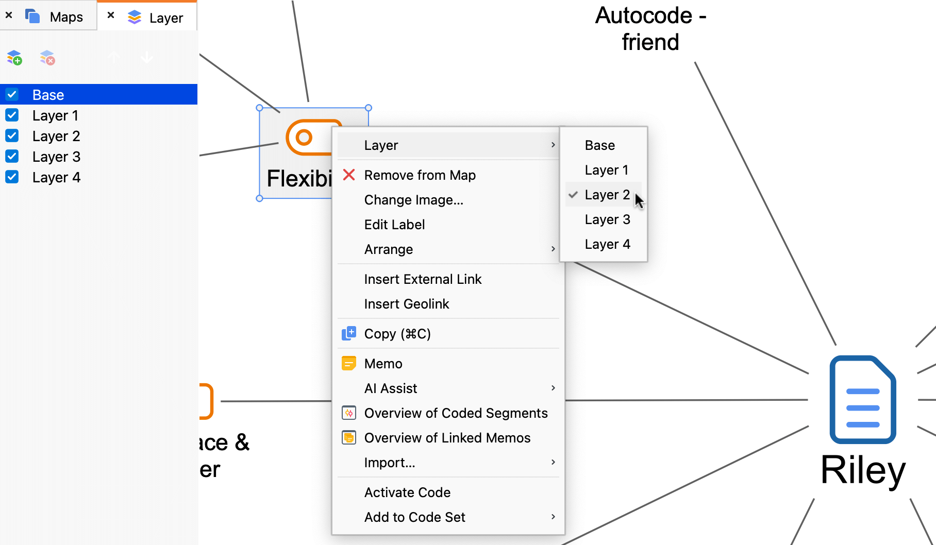The width and height of the screenshot is (936, 545).
Task: Select Layer 1 row in the layer list
Action: [98, 115]
